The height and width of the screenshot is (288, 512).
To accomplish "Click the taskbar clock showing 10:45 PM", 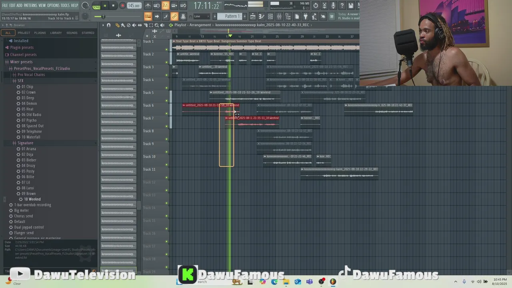I will [x=500, y=282].
